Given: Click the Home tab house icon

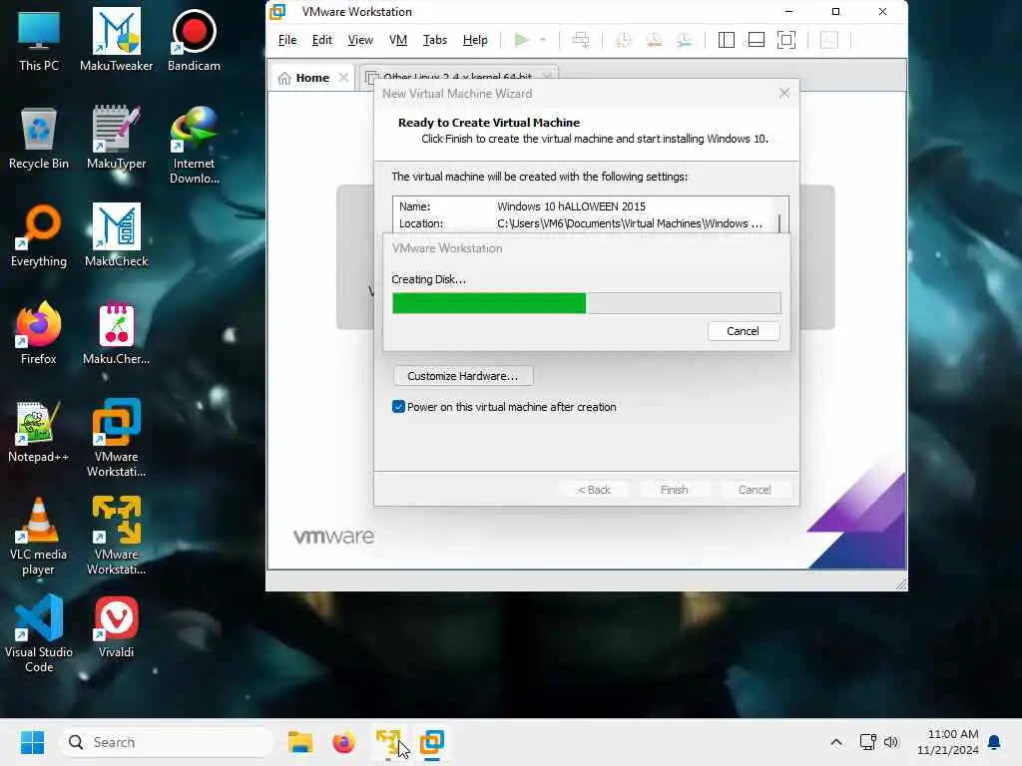Looking at the screenshot, I should 284,78.
